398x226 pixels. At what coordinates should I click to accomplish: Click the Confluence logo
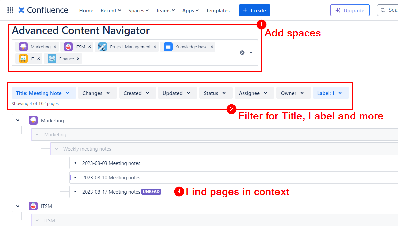pyautogui.click(x=43, y=10)
